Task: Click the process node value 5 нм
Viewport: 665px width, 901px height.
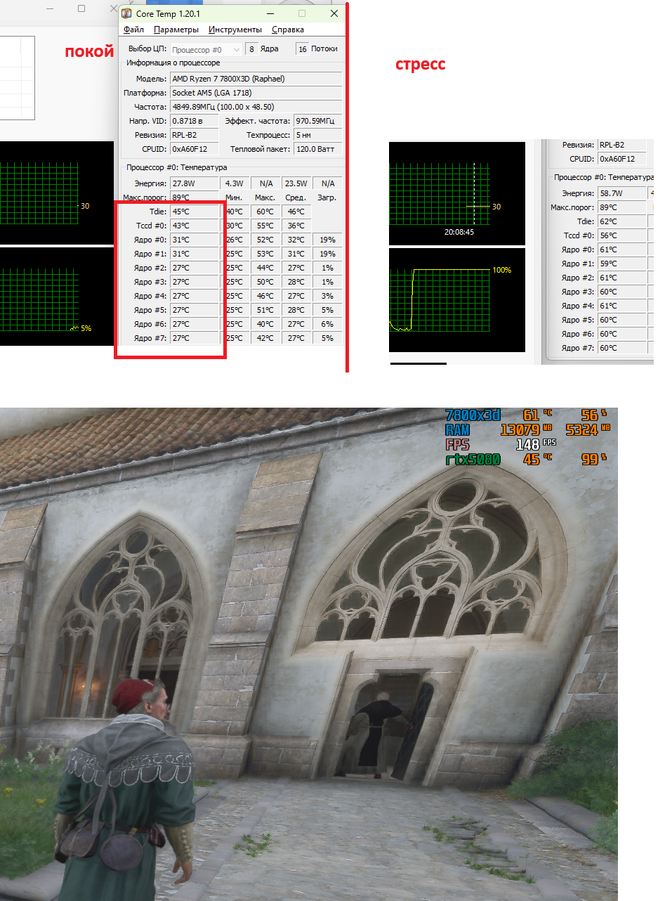Action: coord(317,135)
